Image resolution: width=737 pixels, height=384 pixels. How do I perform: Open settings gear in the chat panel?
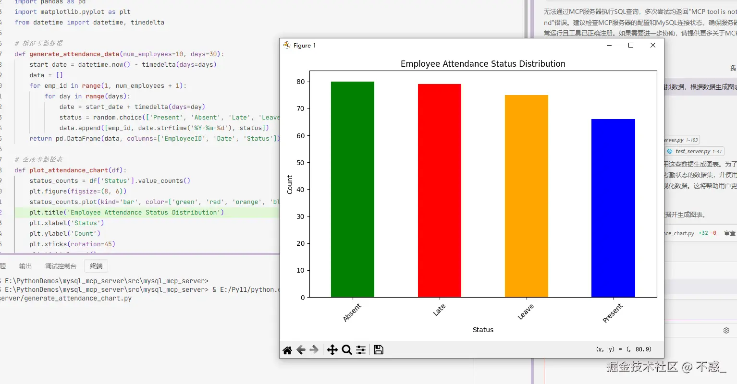726,330
